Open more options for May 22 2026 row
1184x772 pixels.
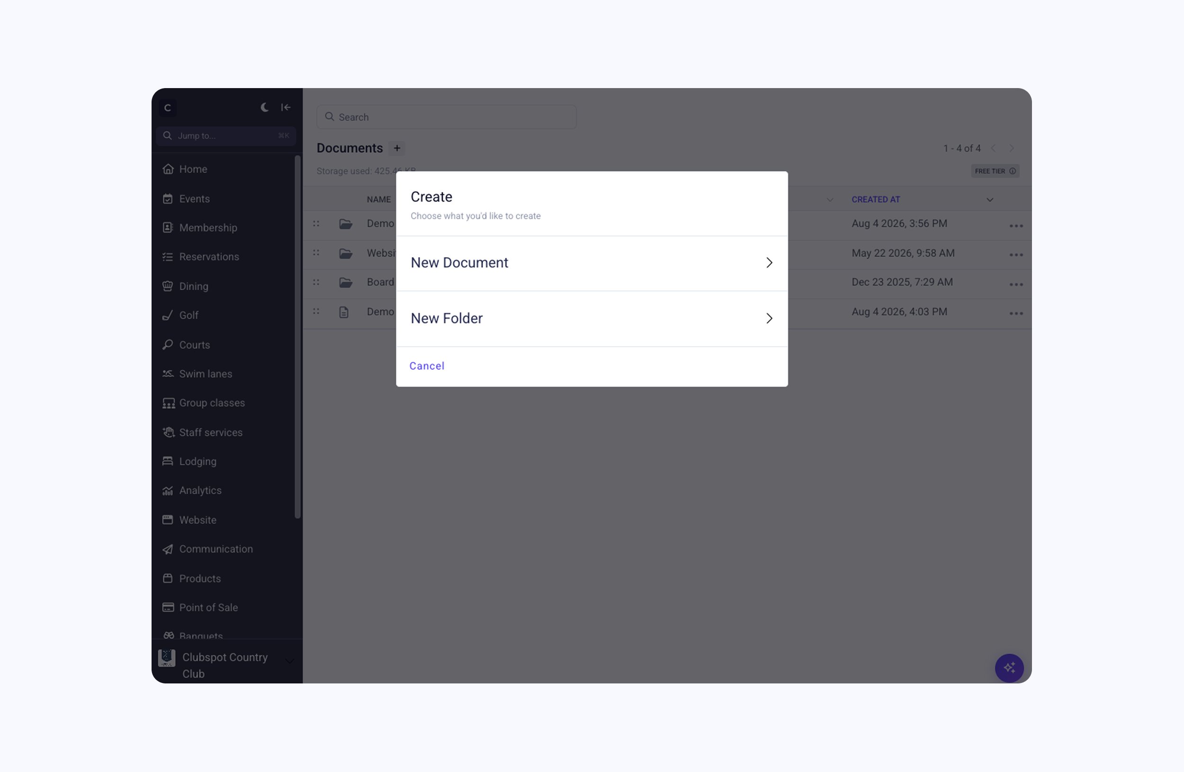pyautogui.click(x=1016, y=255)
